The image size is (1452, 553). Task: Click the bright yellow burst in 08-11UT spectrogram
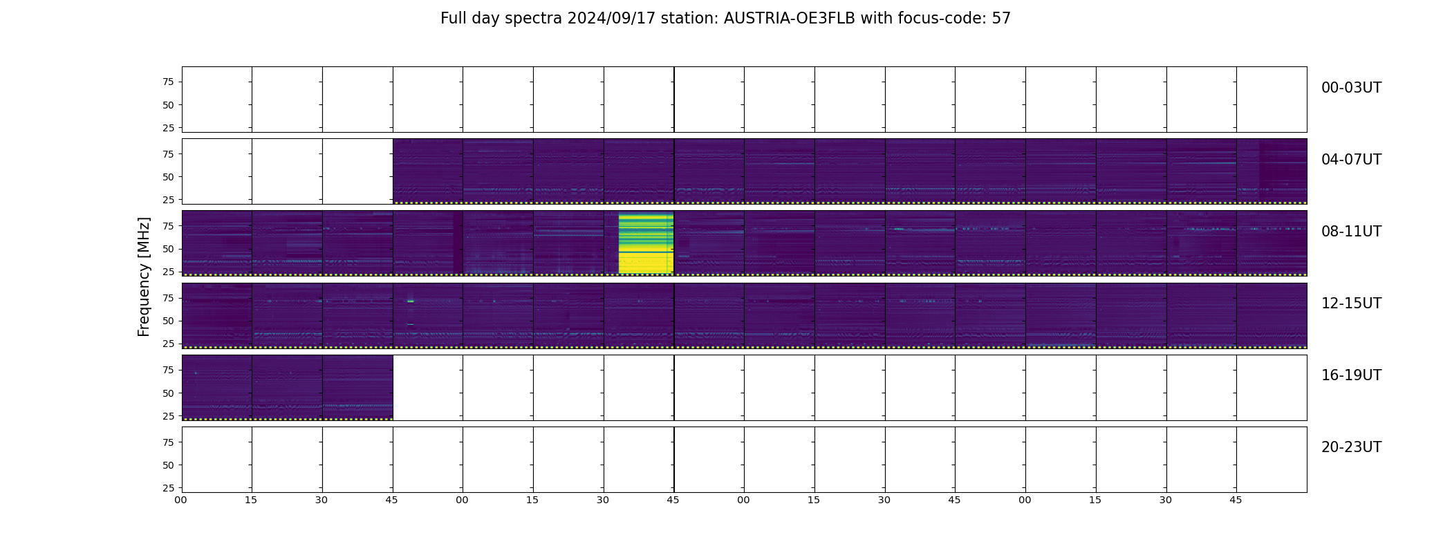pos(646,243)
